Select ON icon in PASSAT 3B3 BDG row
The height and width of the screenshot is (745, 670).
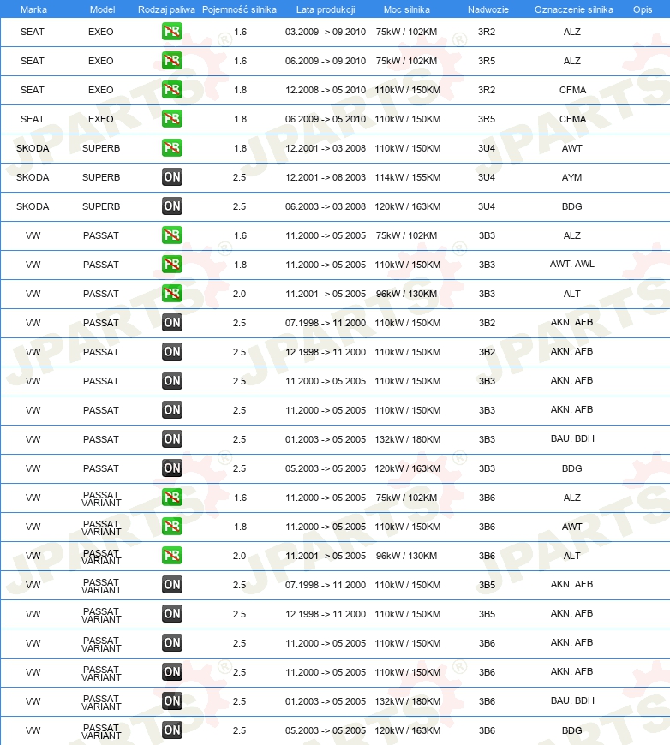(x=171, y=468)
